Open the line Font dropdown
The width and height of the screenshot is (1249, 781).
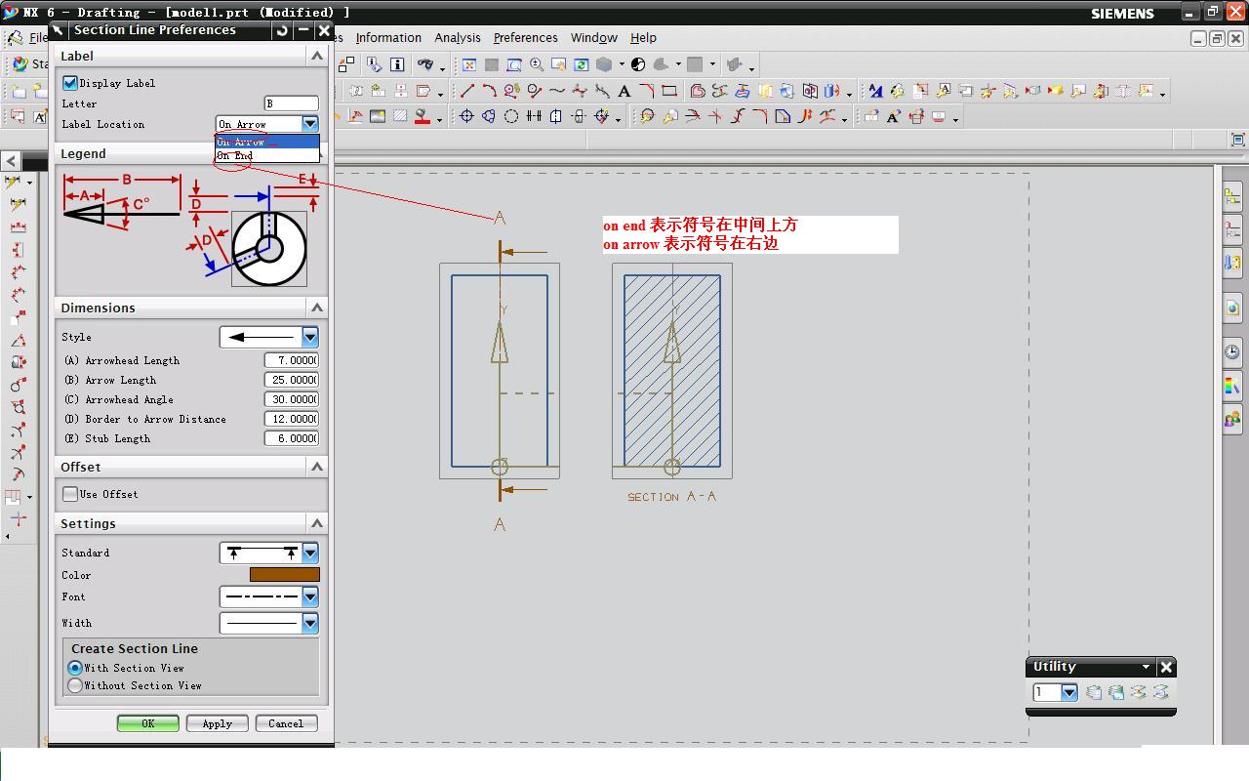310,596
